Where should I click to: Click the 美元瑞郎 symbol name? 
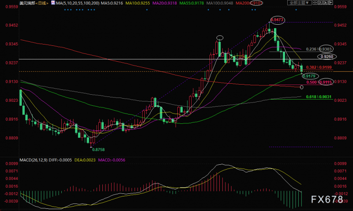click(27, 3)
